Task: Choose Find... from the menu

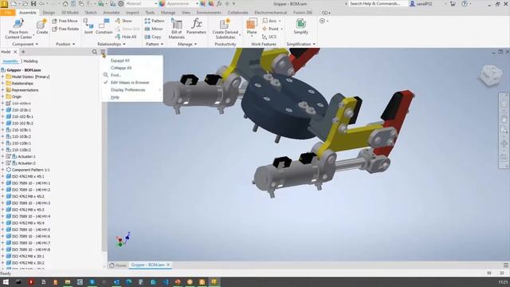Action: coord(116,75)
